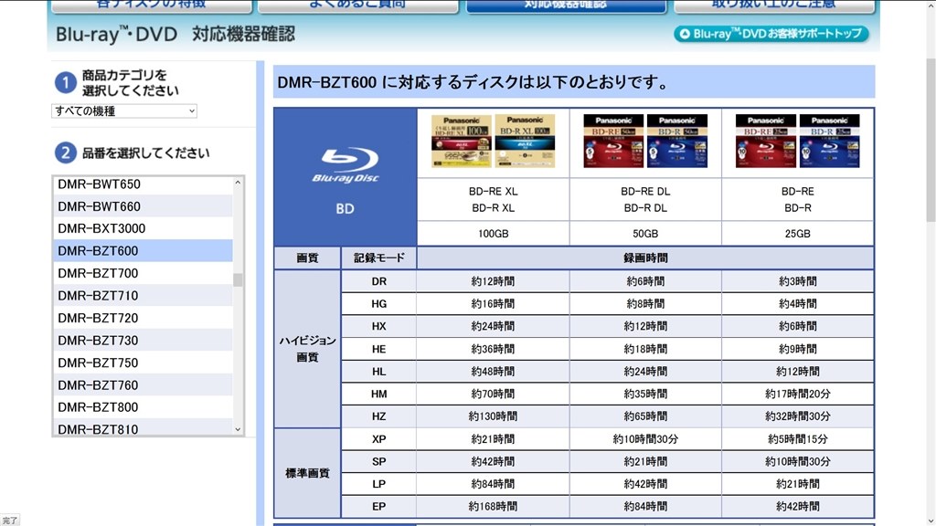Click the blue BD-R DL 50GB disc image

pyautogui.click(x=677, y=142)
